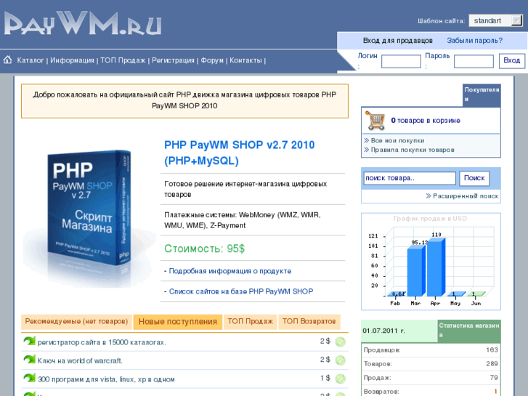This screenshot has width=528, height=396.
Task: Open the Информация menu item
Action: click(x=72, y=60)
